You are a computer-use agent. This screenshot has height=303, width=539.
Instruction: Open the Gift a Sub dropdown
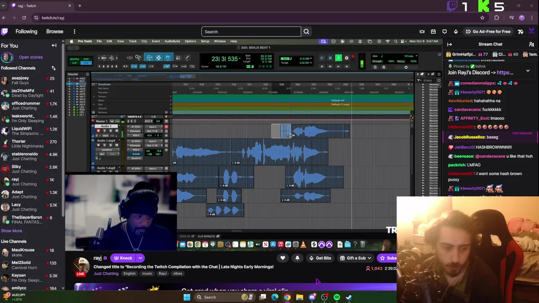pos(356,258)
